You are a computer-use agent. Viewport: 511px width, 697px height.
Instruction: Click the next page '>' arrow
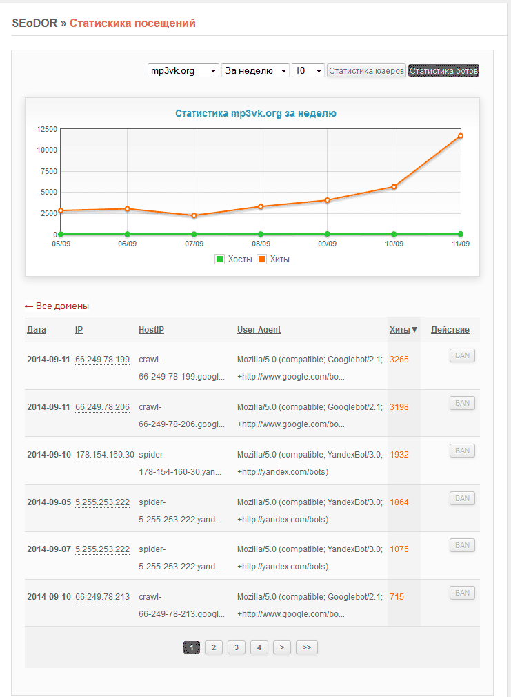point(281,647)
